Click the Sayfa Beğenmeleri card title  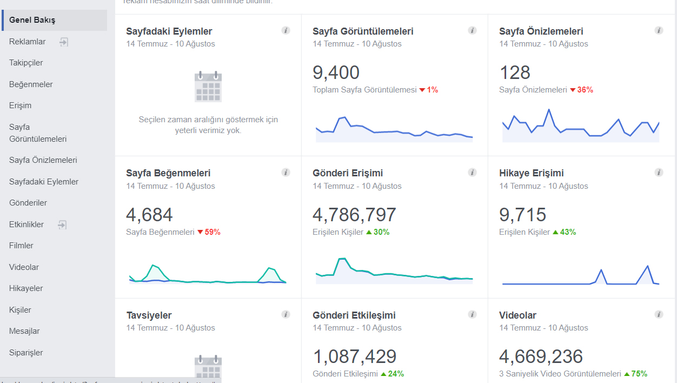click(168, 173)
